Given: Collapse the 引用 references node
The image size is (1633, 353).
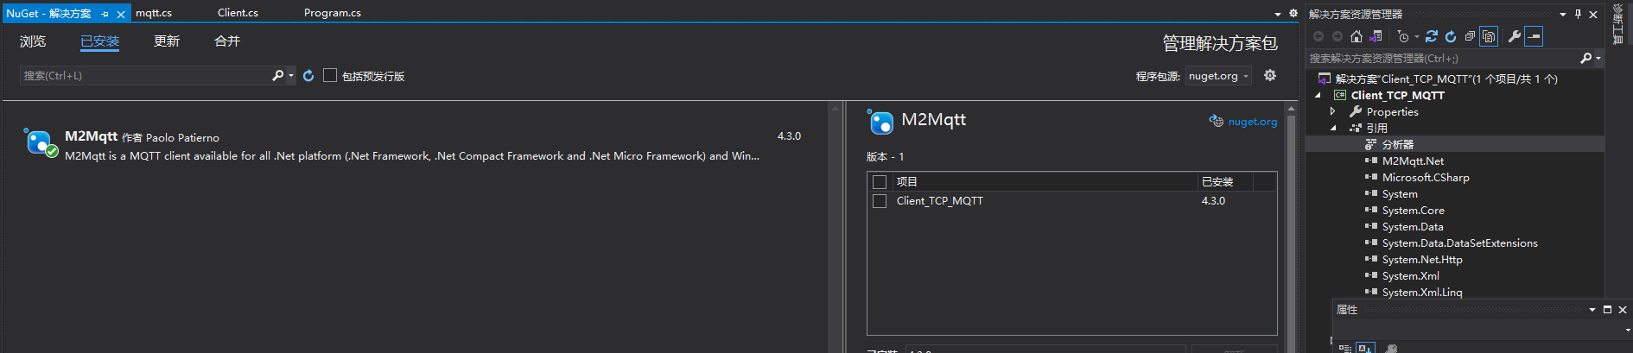Looking at the screenshot, I should [x=1333, y=128].
